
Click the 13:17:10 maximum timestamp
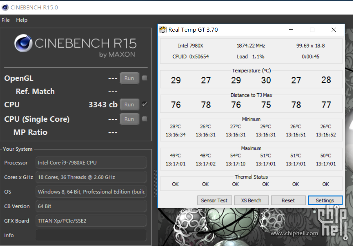point(235,164)
